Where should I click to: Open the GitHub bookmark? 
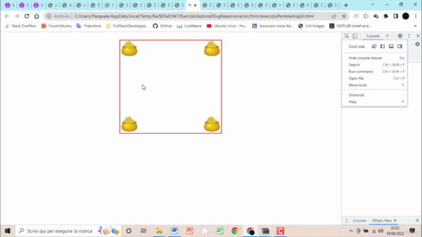click(x=162, y=26)
